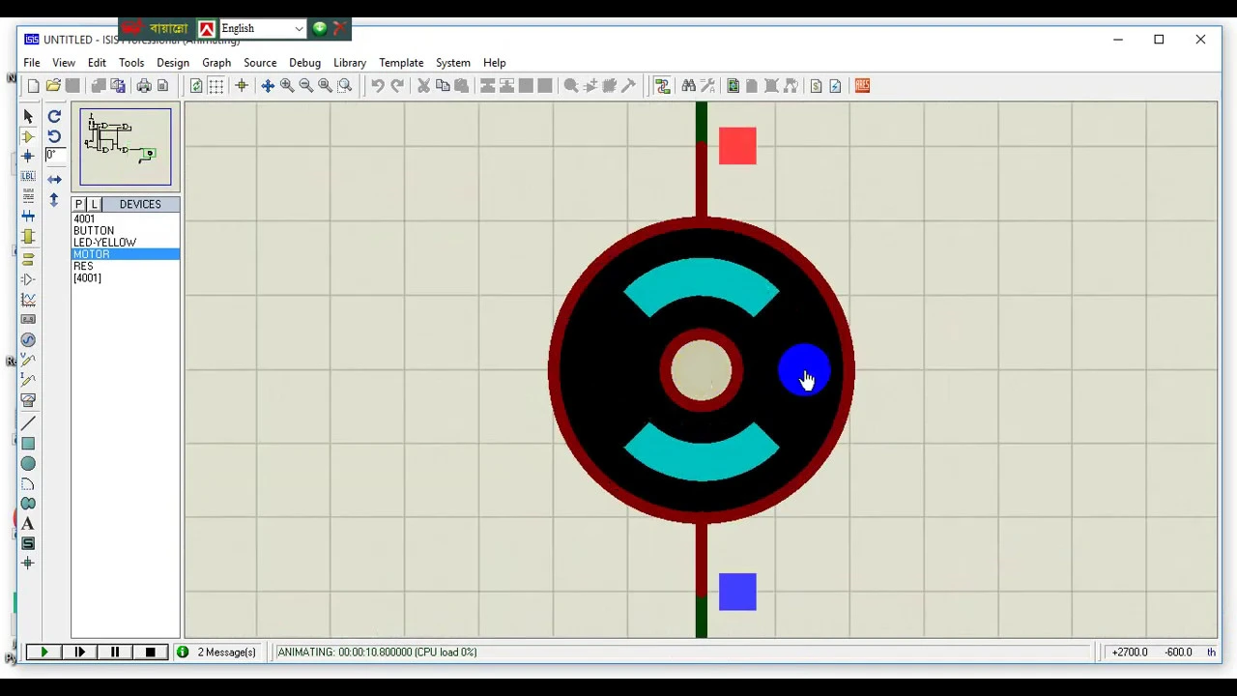Click the New file toolbar icon
The image size is (1237, 696).
pyautogui.click(x=34, y=86)
